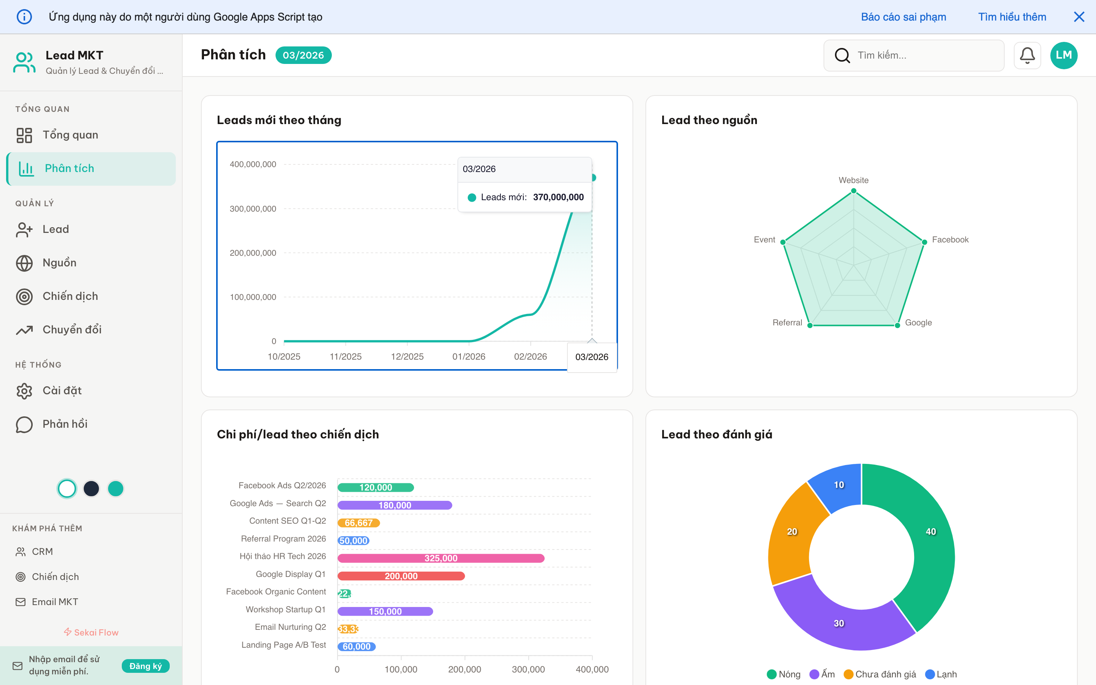Click the Lead MKT app header
1096x685 pixels.
[74, 55]
